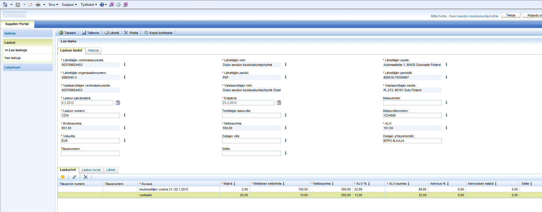Click the Print icon in browser toolbar
This screenshot has width=542, height=212.
[x=38, y=5]
